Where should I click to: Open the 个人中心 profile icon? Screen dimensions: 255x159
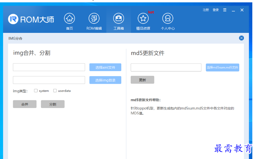tap(168, 18)
